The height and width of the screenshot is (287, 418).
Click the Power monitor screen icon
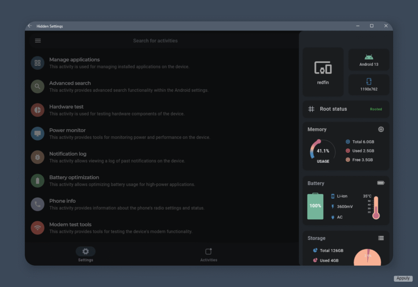tap(38, 133)
